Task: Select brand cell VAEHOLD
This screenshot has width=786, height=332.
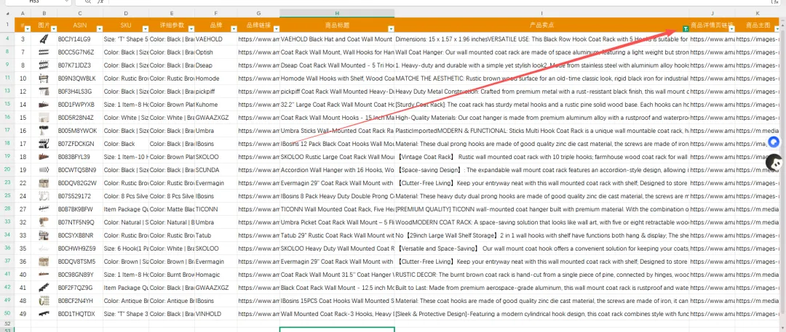Action: coord(216,39)
